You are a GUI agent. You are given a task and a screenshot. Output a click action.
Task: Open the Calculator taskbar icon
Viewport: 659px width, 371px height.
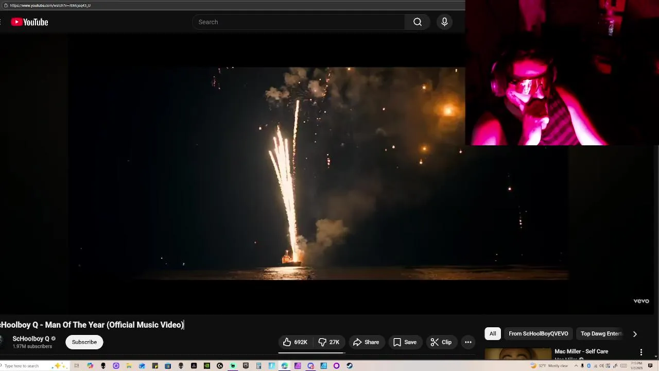[258, 366]
